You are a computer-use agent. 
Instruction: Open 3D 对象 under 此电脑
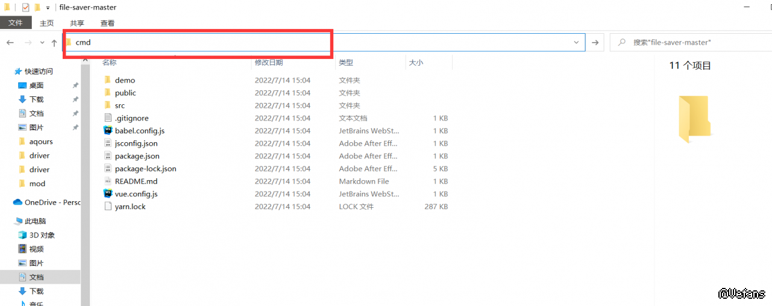41,236
